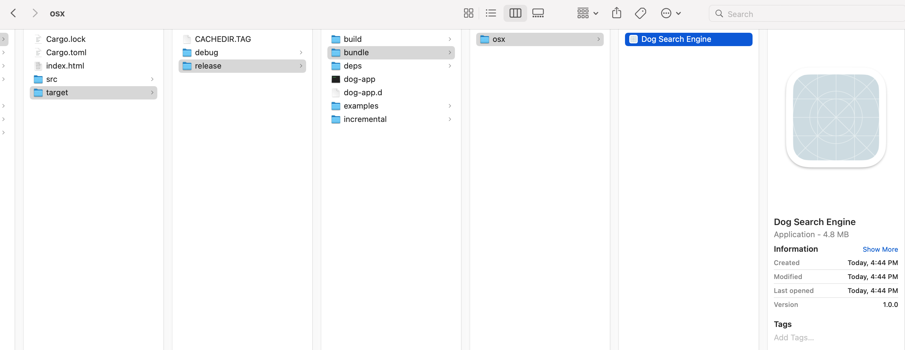Switch to list view
Screen dimensions: 905x350
[x=491, y=13]
